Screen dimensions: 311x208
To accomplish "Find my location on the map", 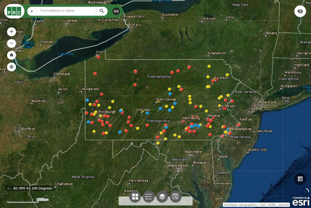I will (12, 67).
